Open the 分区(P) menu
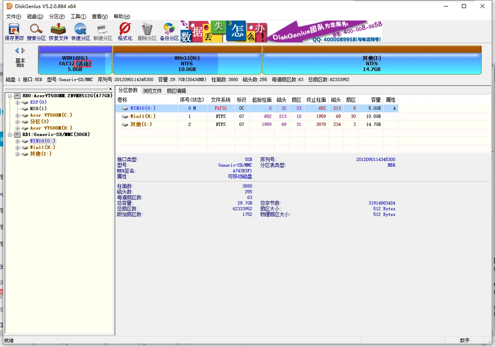Screen dimensions: 495x347 pos(57,17)
